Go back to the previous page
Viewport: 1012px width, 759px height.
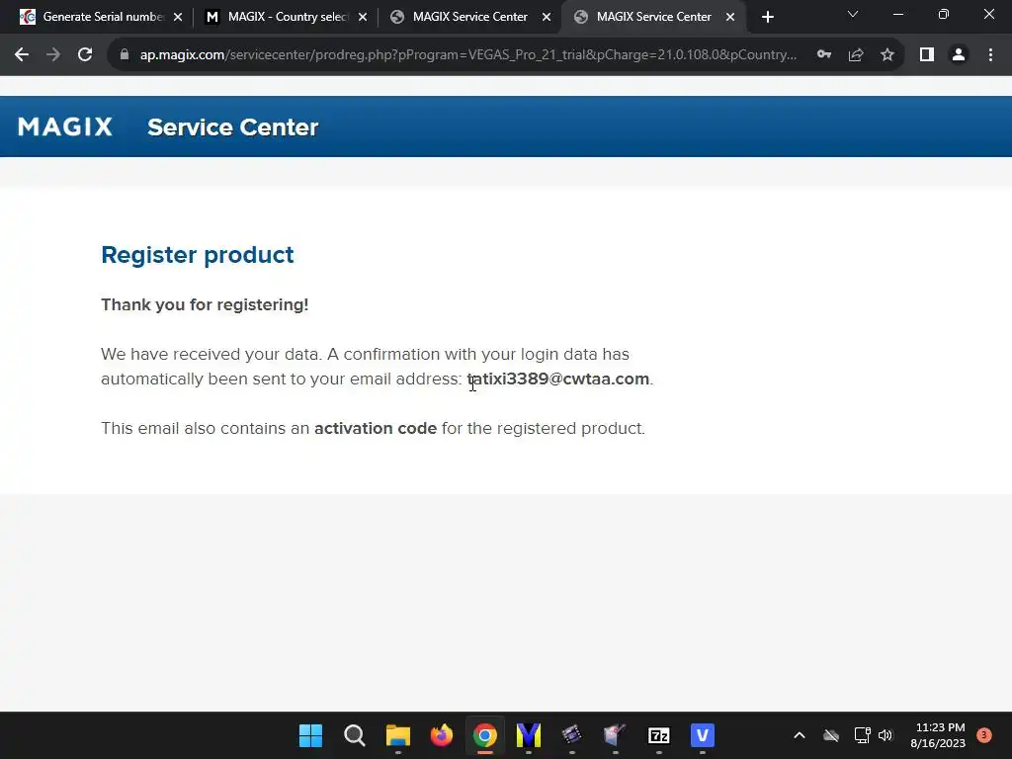point(22,55)
